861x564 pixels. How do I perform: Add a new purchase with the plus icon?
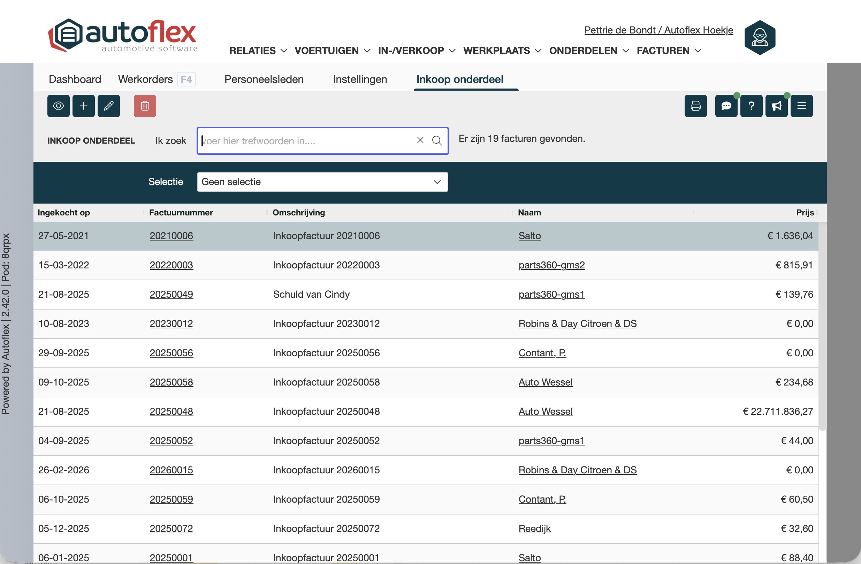[x=84, y=106]
